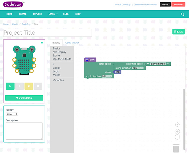Zoom in on the workspace
The height and width of the screenshot is (153, 189).
(x=177, y=131)
